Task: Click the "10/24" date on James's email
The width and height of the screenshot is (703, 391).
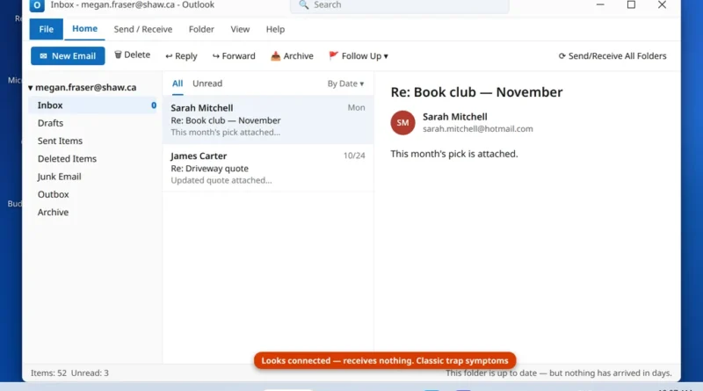Action: pyautogui.click(x=354, y=156)
